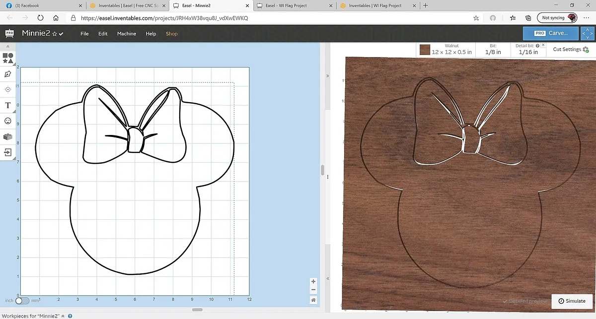Zoom in with the plus button
596x319 pixels.
click(313, 281)
